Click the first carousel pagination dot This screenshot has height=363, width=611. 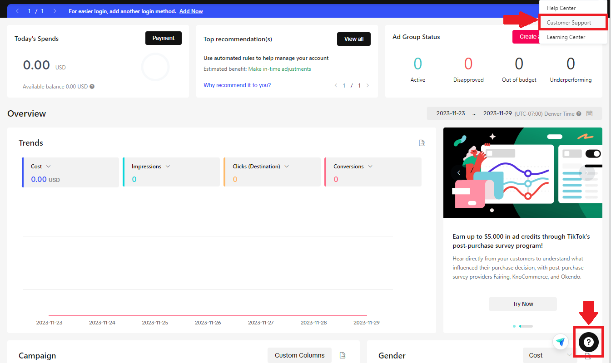[x=514, y=326]
